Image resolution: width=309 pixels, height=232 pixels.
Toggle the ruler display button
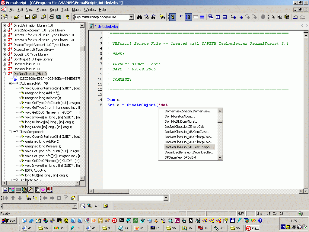click(195, 17)
